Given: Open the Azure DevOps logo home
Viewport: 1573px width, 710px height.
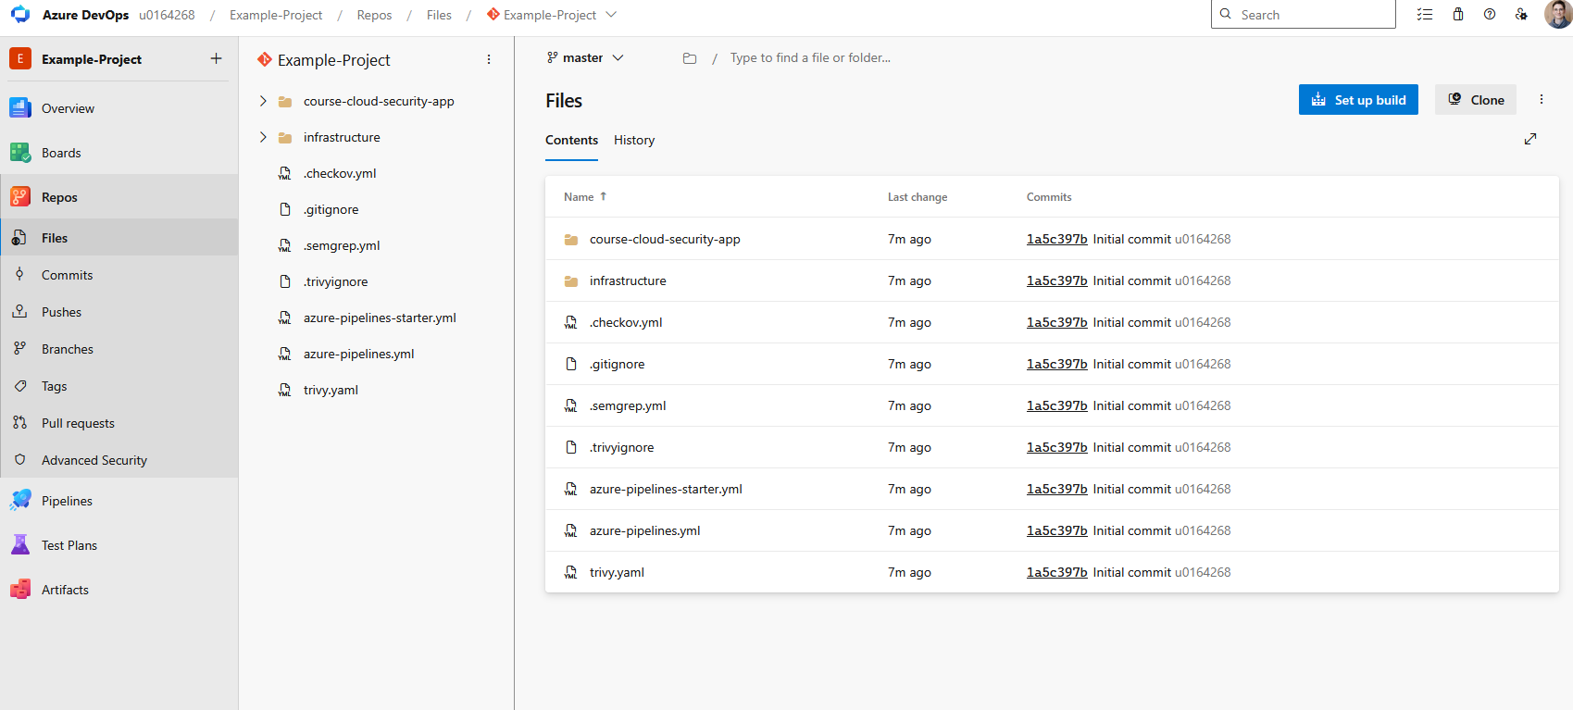Looking at the screenshot, I should [x=20, y=15].
